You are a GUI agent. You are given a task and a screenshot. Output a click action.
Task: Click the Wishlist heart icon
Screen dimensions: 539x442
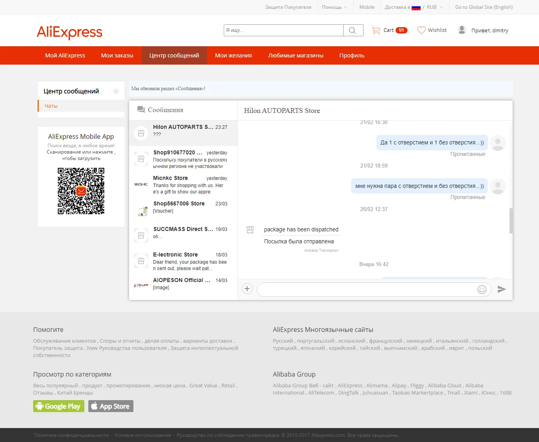tap(421, 30)
